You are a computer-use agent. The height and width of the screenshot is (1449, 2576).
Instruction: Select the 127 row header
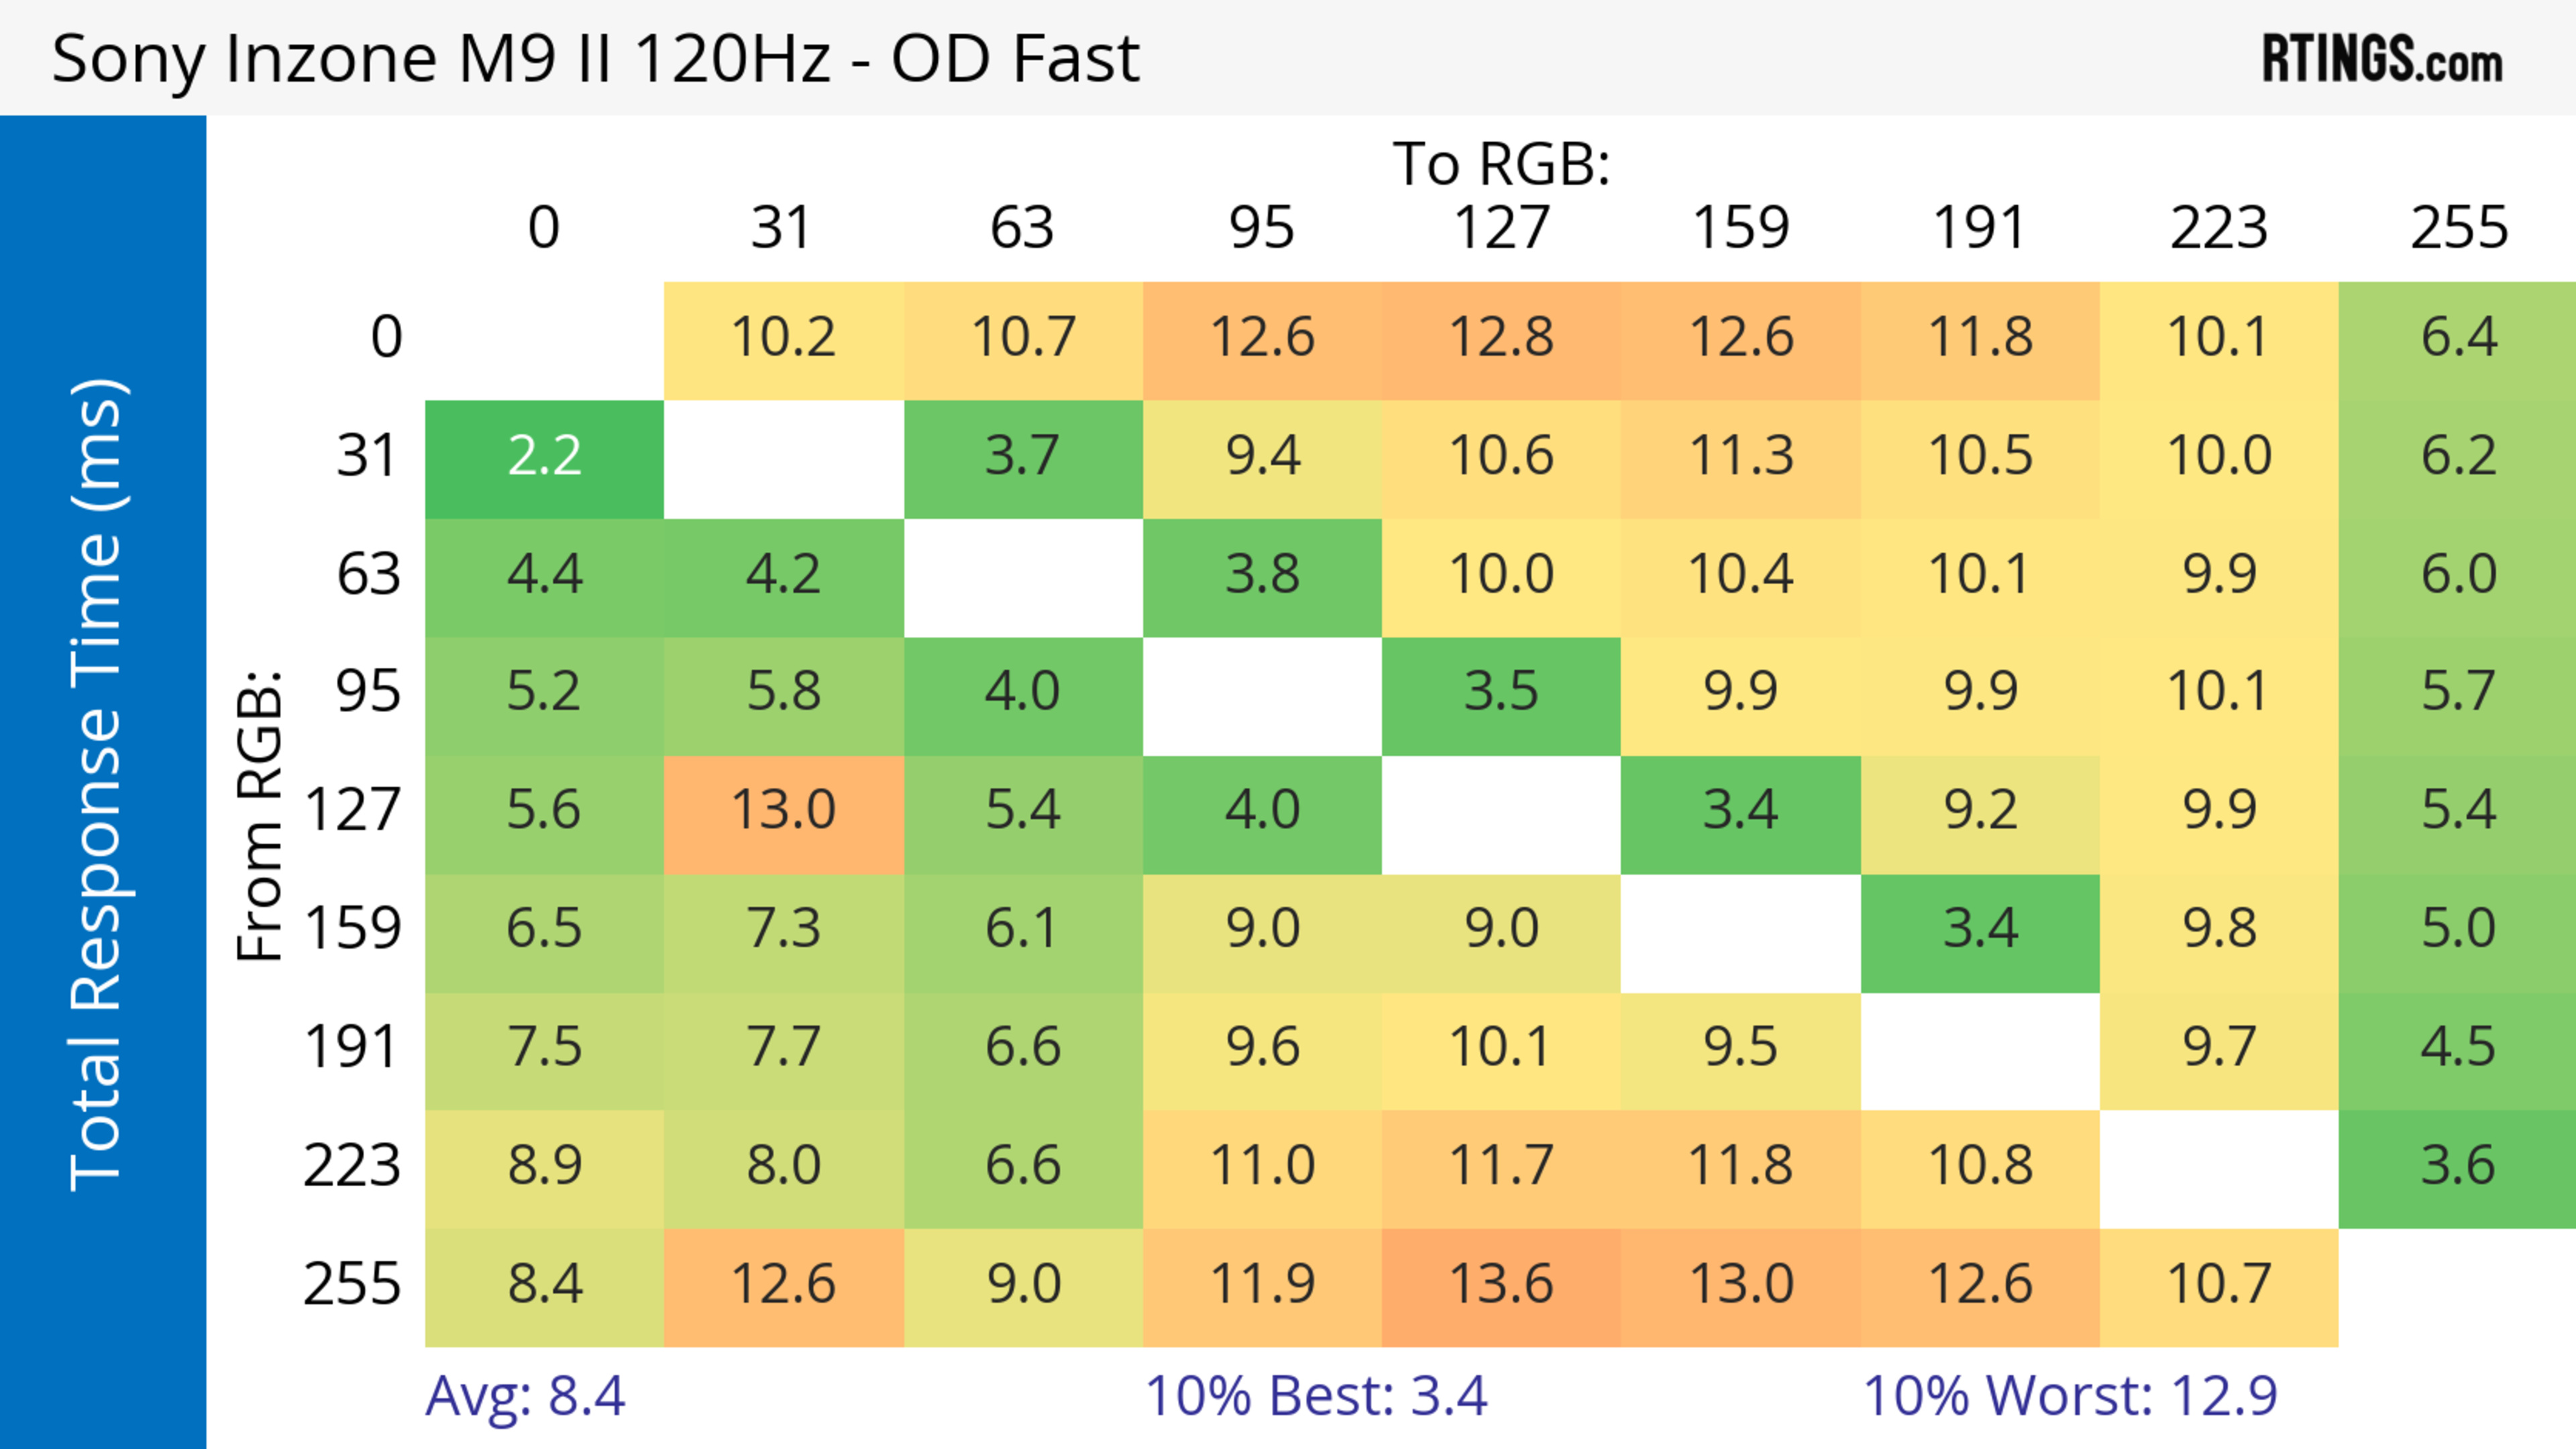[352, 811]
